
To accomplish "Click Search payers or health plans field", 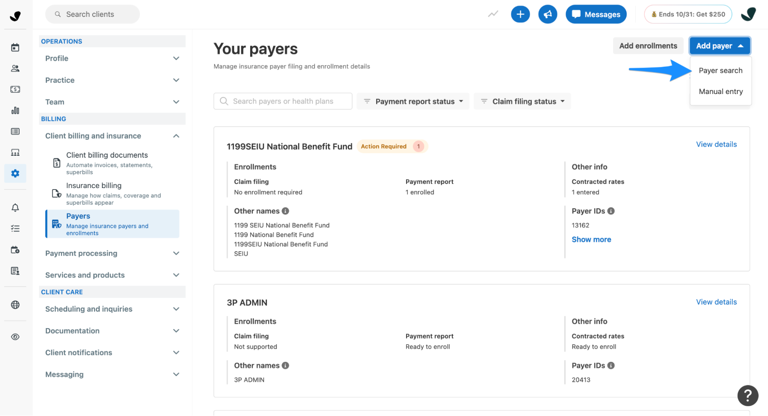I will tap(283, 101).
